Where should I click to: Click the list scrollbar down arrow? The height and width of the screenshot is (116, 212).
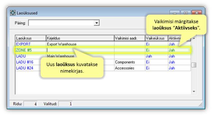(194, 91)
